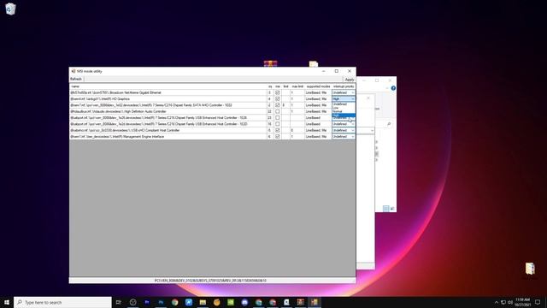547x308 pixels.
Task: Open File Explorer from the taskbar
Action: (x=203, y=302)
